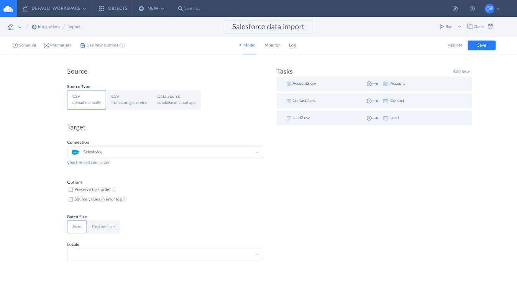Viewport: 517px width, 281px height.
Task: Open the help question mark icon
Action: [x=472, y=8]
